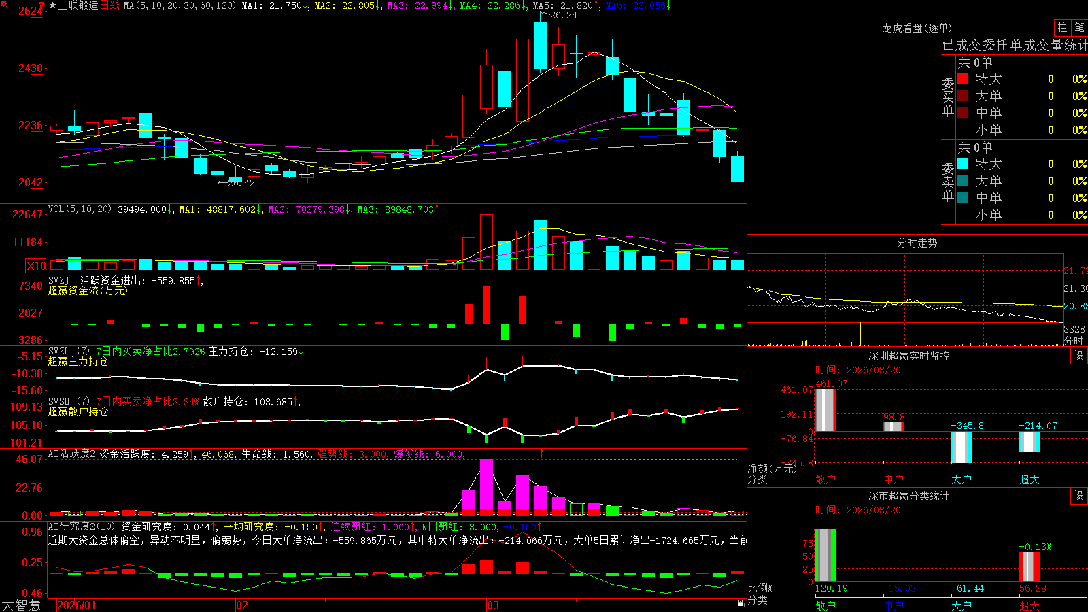Click the lock icon at timeline's right end
Screen dimensions: 1088x612
point(741,604)
